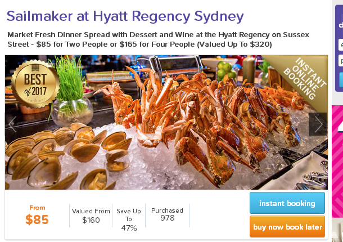
Task: Click the crab and clams buffet photo
Action: [166, 122]
